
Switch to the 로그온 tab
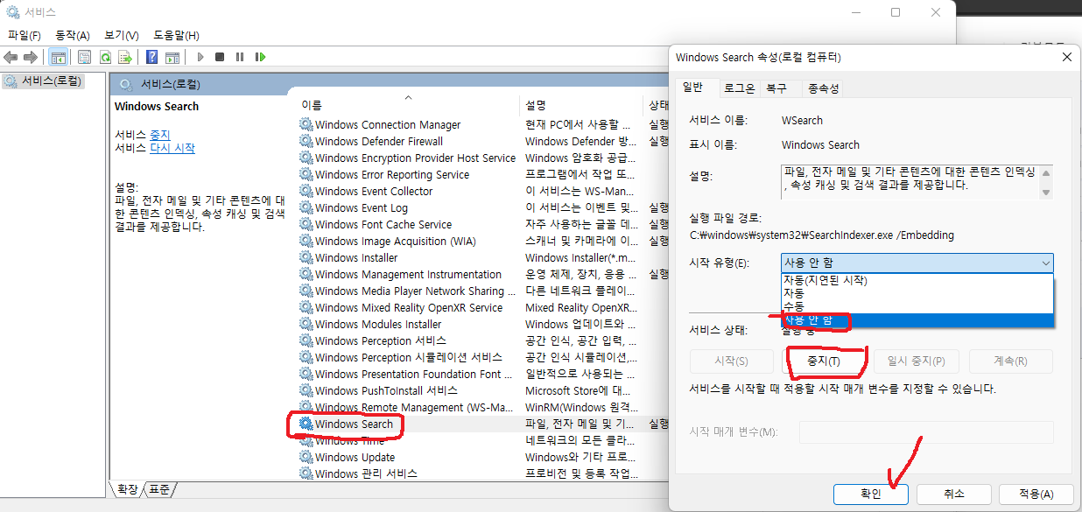point(739,88)
